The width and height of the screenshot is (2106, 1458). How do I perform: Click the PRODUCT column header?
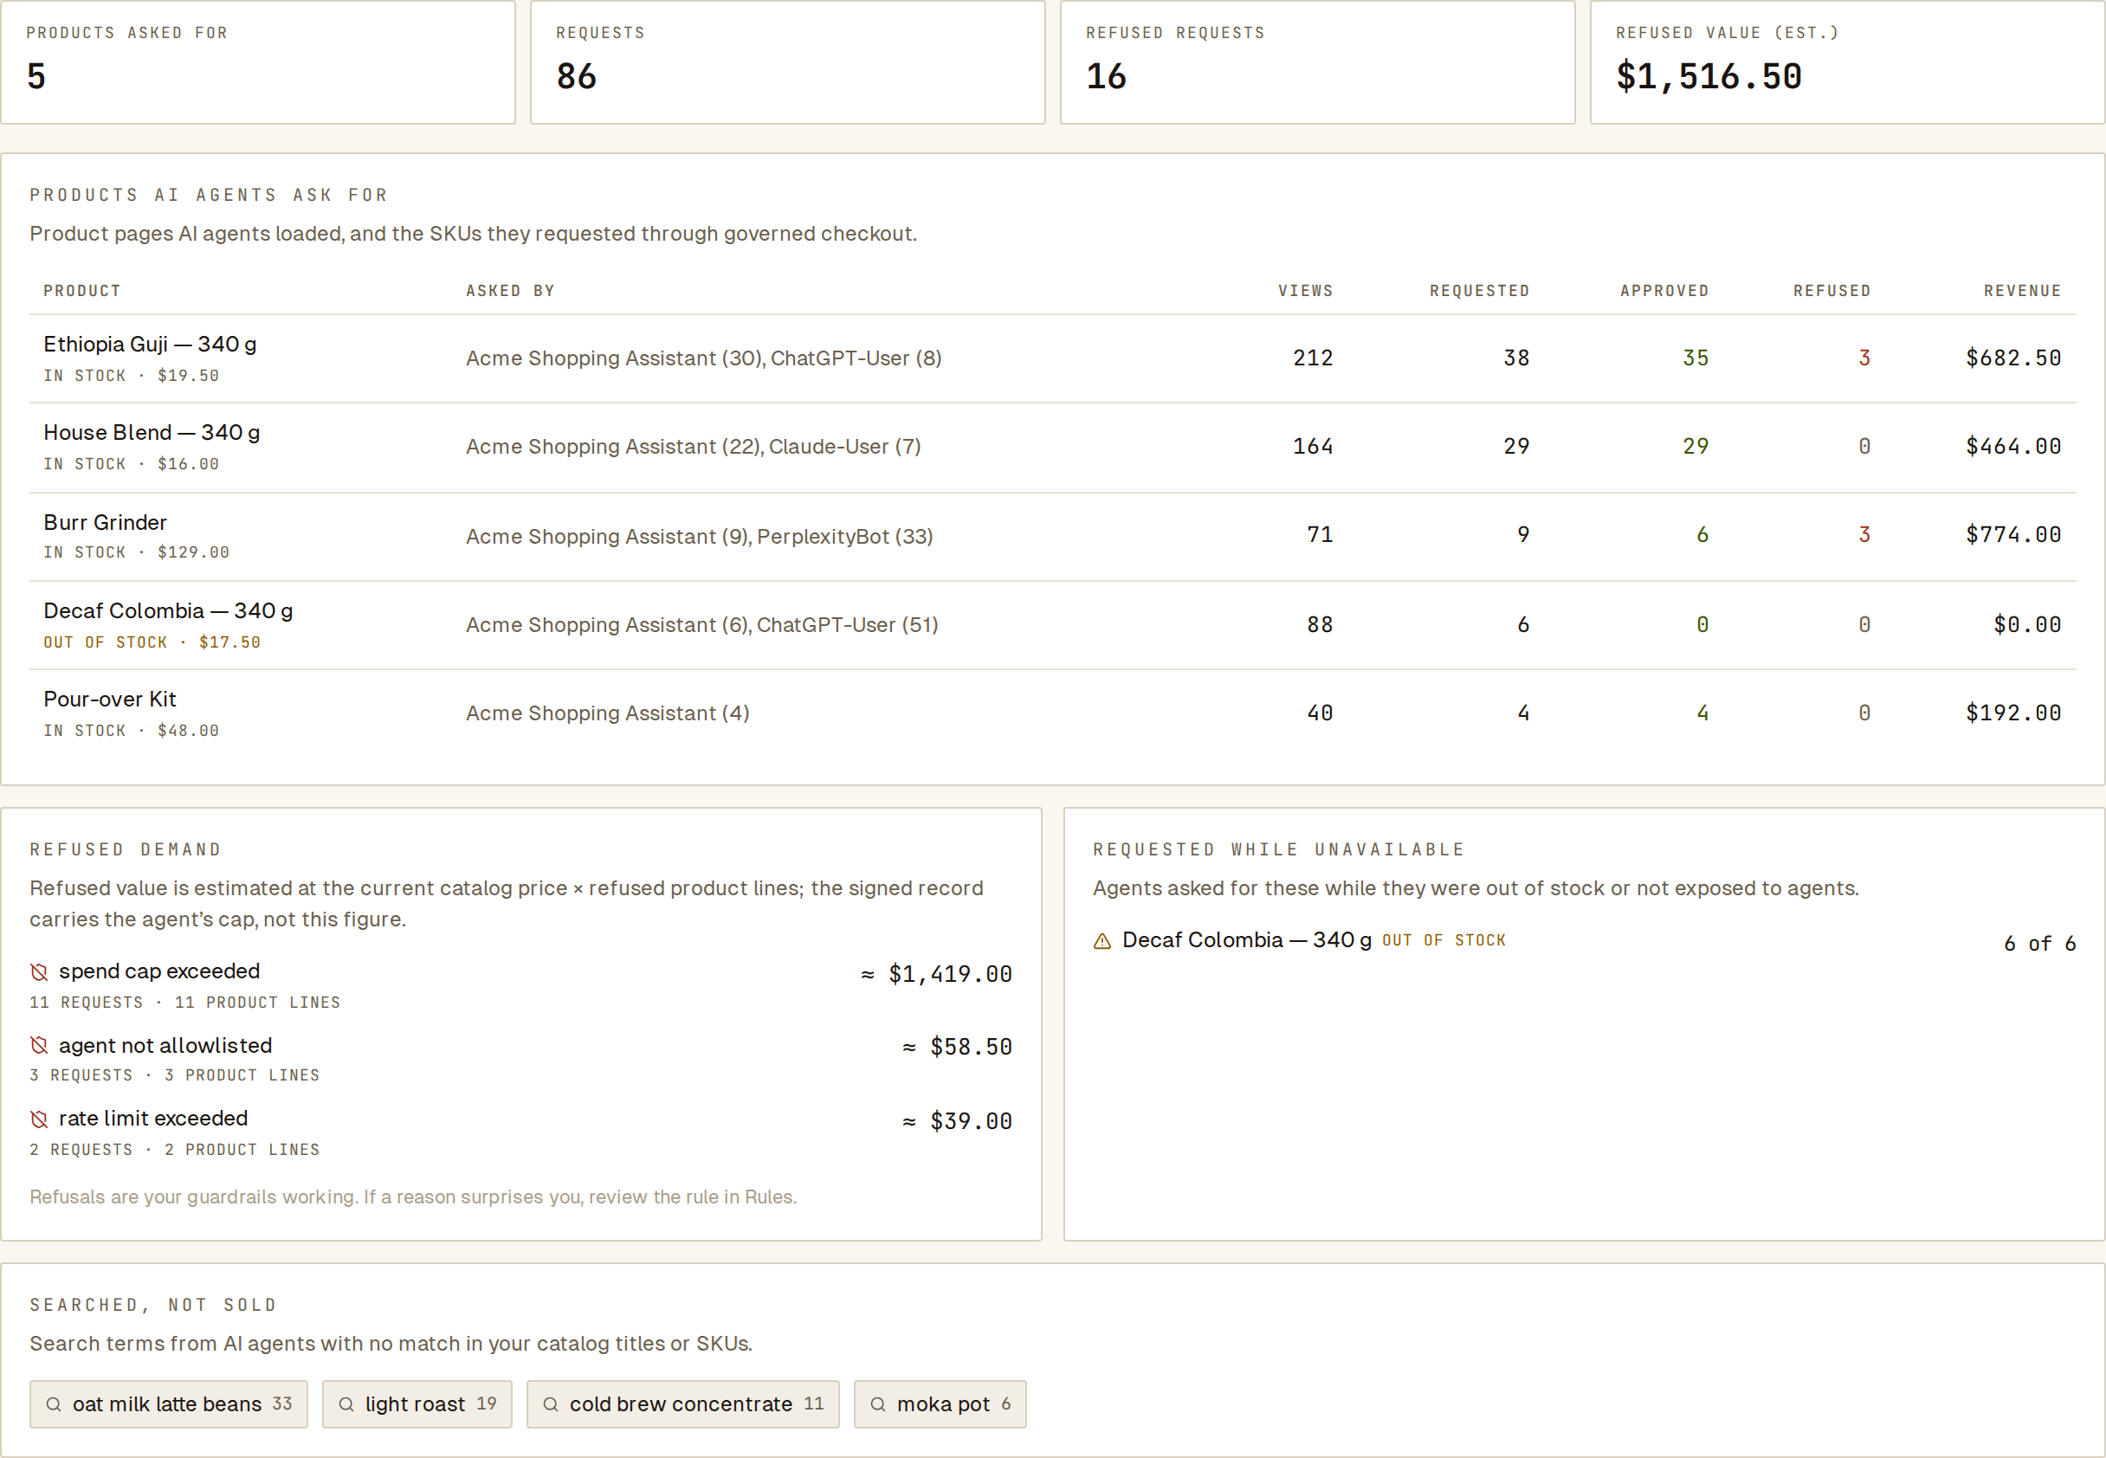pos(82,291)
